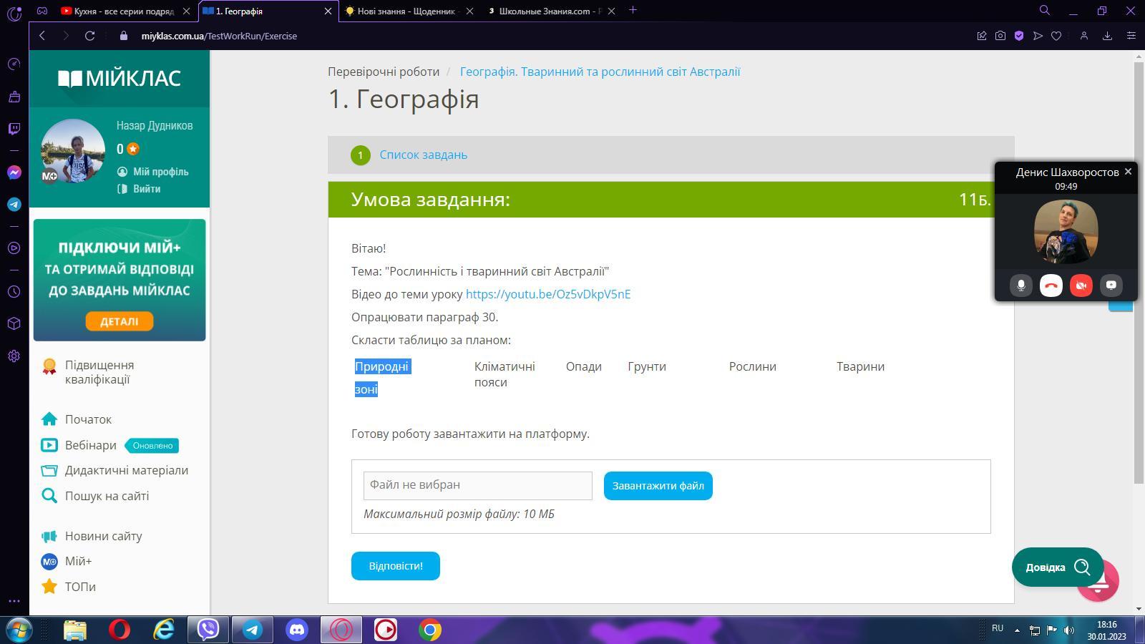Open browser settings gear in the sidebar
This screenshot has width=1145, height=644.
tap(14, 356)
